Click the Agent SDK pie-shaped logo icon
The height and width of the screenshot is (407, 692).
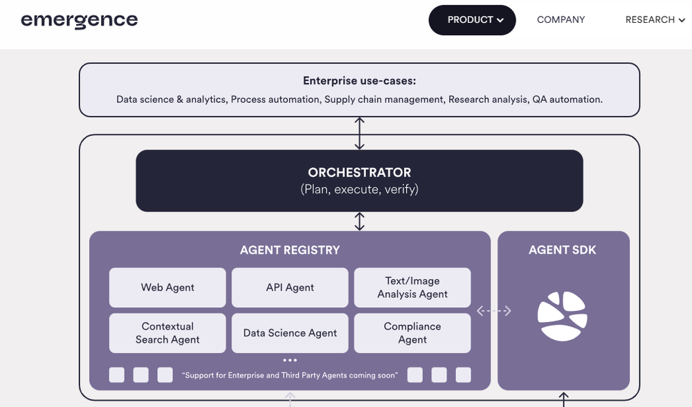tap(562, 316)
